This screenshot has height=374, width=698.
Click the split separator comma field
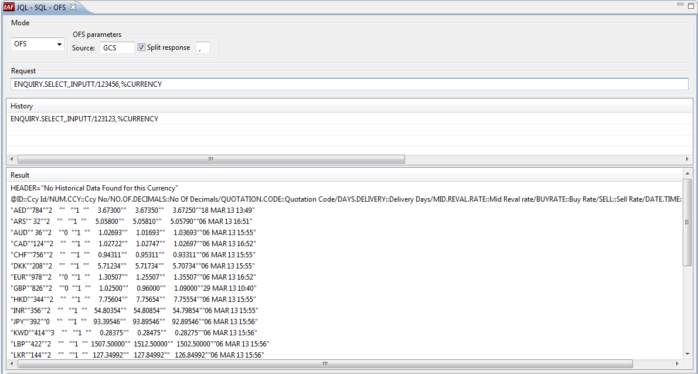pos(203,48)
